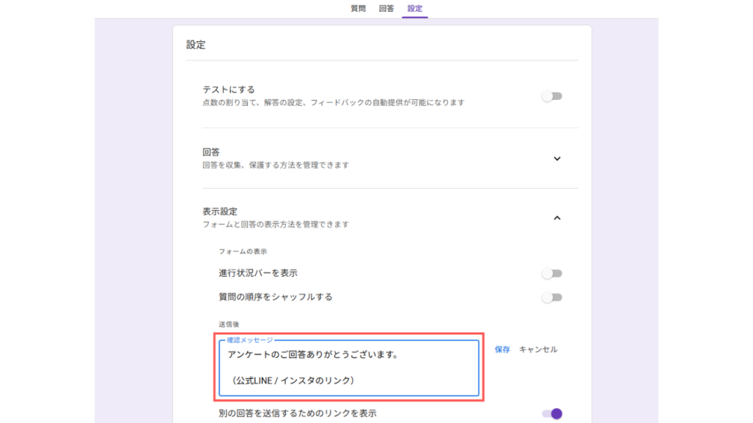Click 保存 to save the confirmation message
Image resolution: width=753 pixels, height=423 pixels.
coord(502,350)
